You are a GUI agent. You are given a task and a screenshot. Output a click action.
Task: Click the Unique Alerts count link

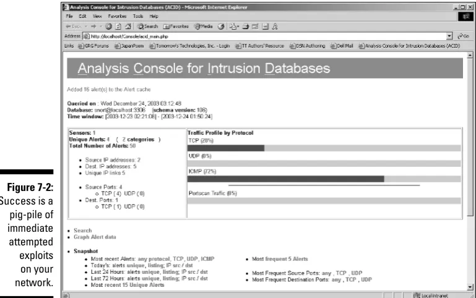pos(108,140)
